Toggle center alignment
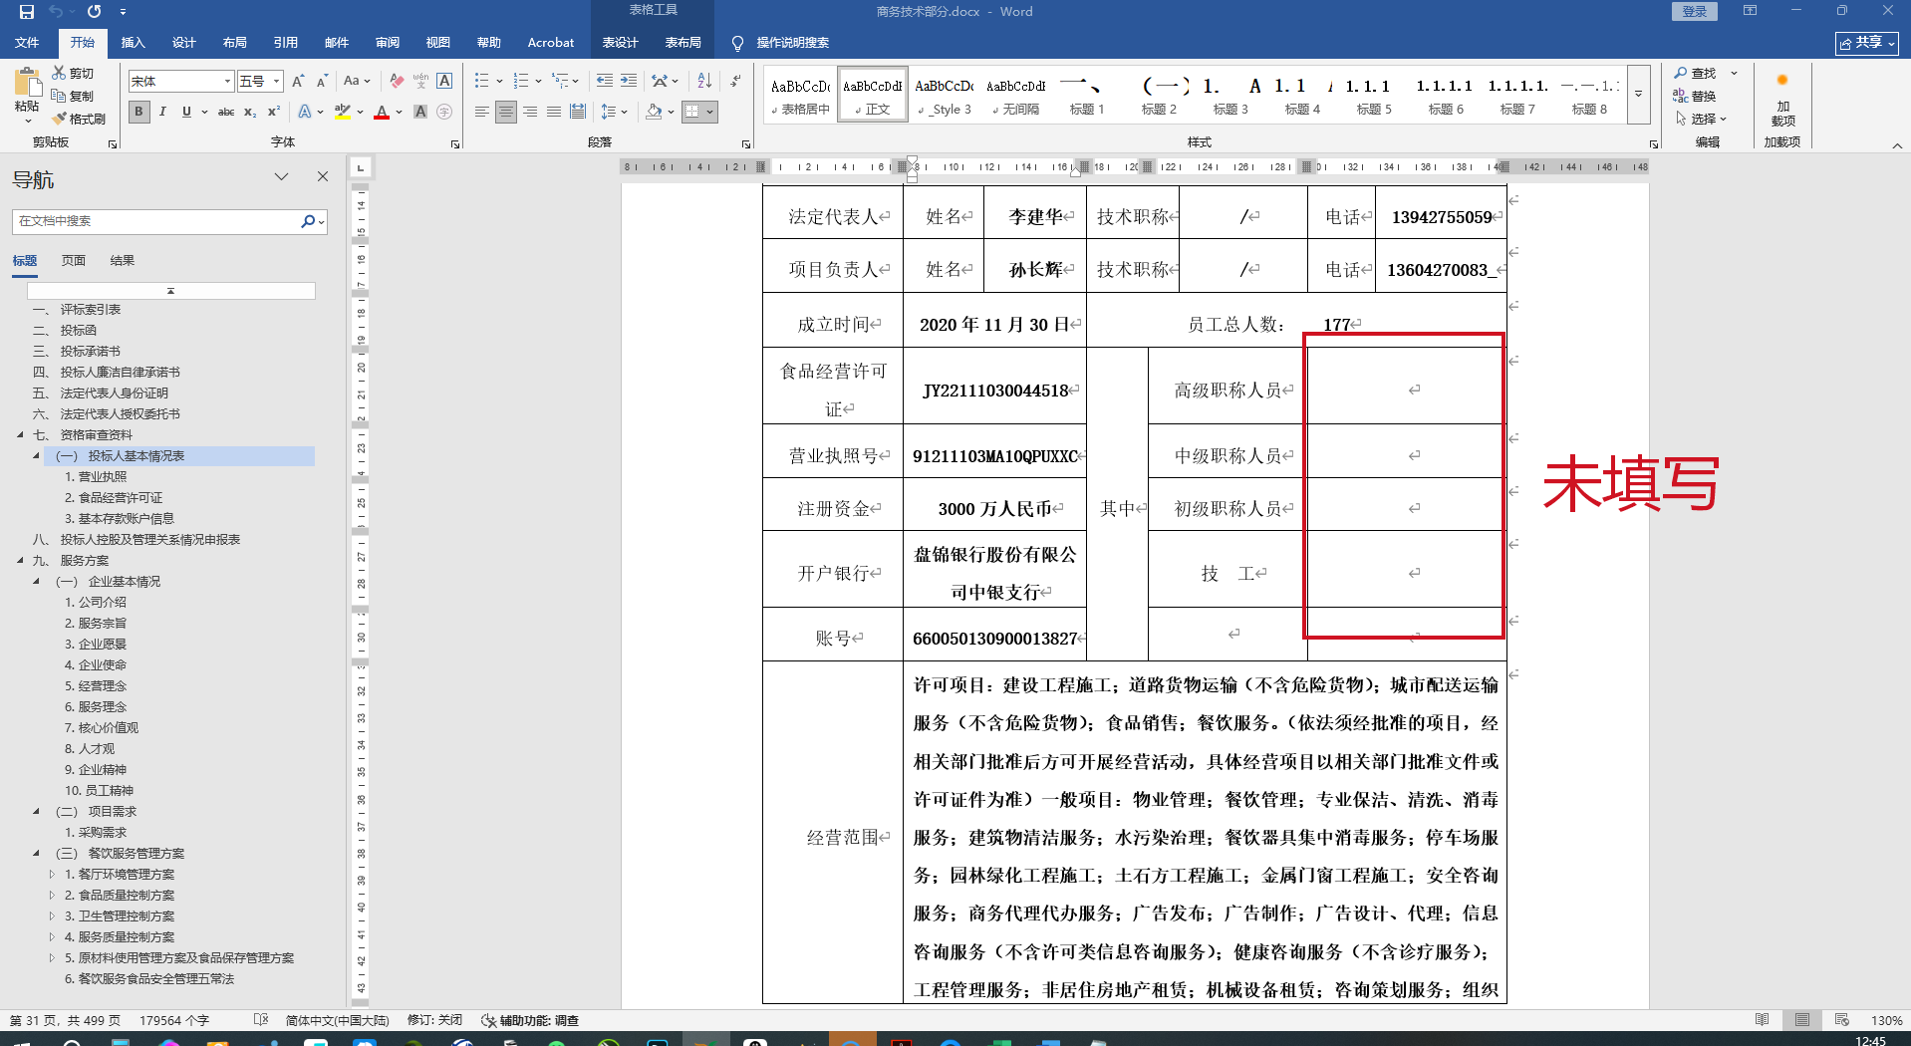This screenshot has height=1046, width=1911. [506, 112]
